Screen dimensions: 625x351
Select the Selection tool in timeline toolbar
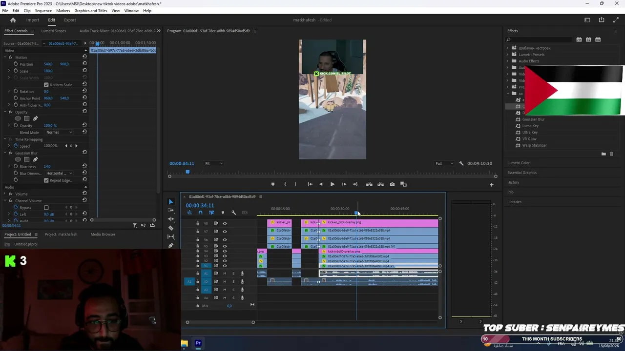170,202
